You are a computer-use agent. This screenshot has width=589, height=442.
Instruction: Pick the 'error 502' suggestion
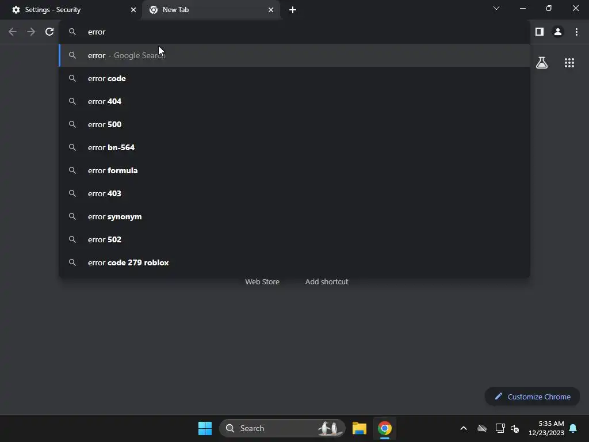pyautogui.click(x=294, y=239)
